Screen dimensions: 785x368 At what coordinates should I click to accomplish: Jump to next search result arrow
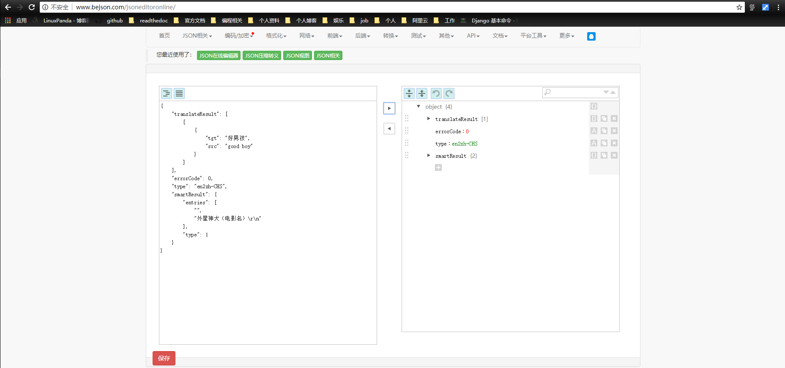(606, 92)
